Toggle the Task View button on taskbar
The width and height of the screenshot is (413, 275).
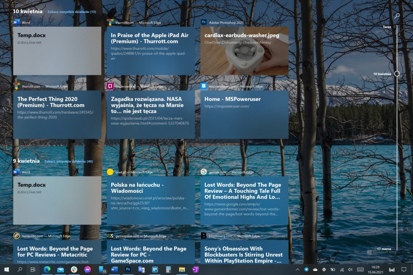pos(33,270)
